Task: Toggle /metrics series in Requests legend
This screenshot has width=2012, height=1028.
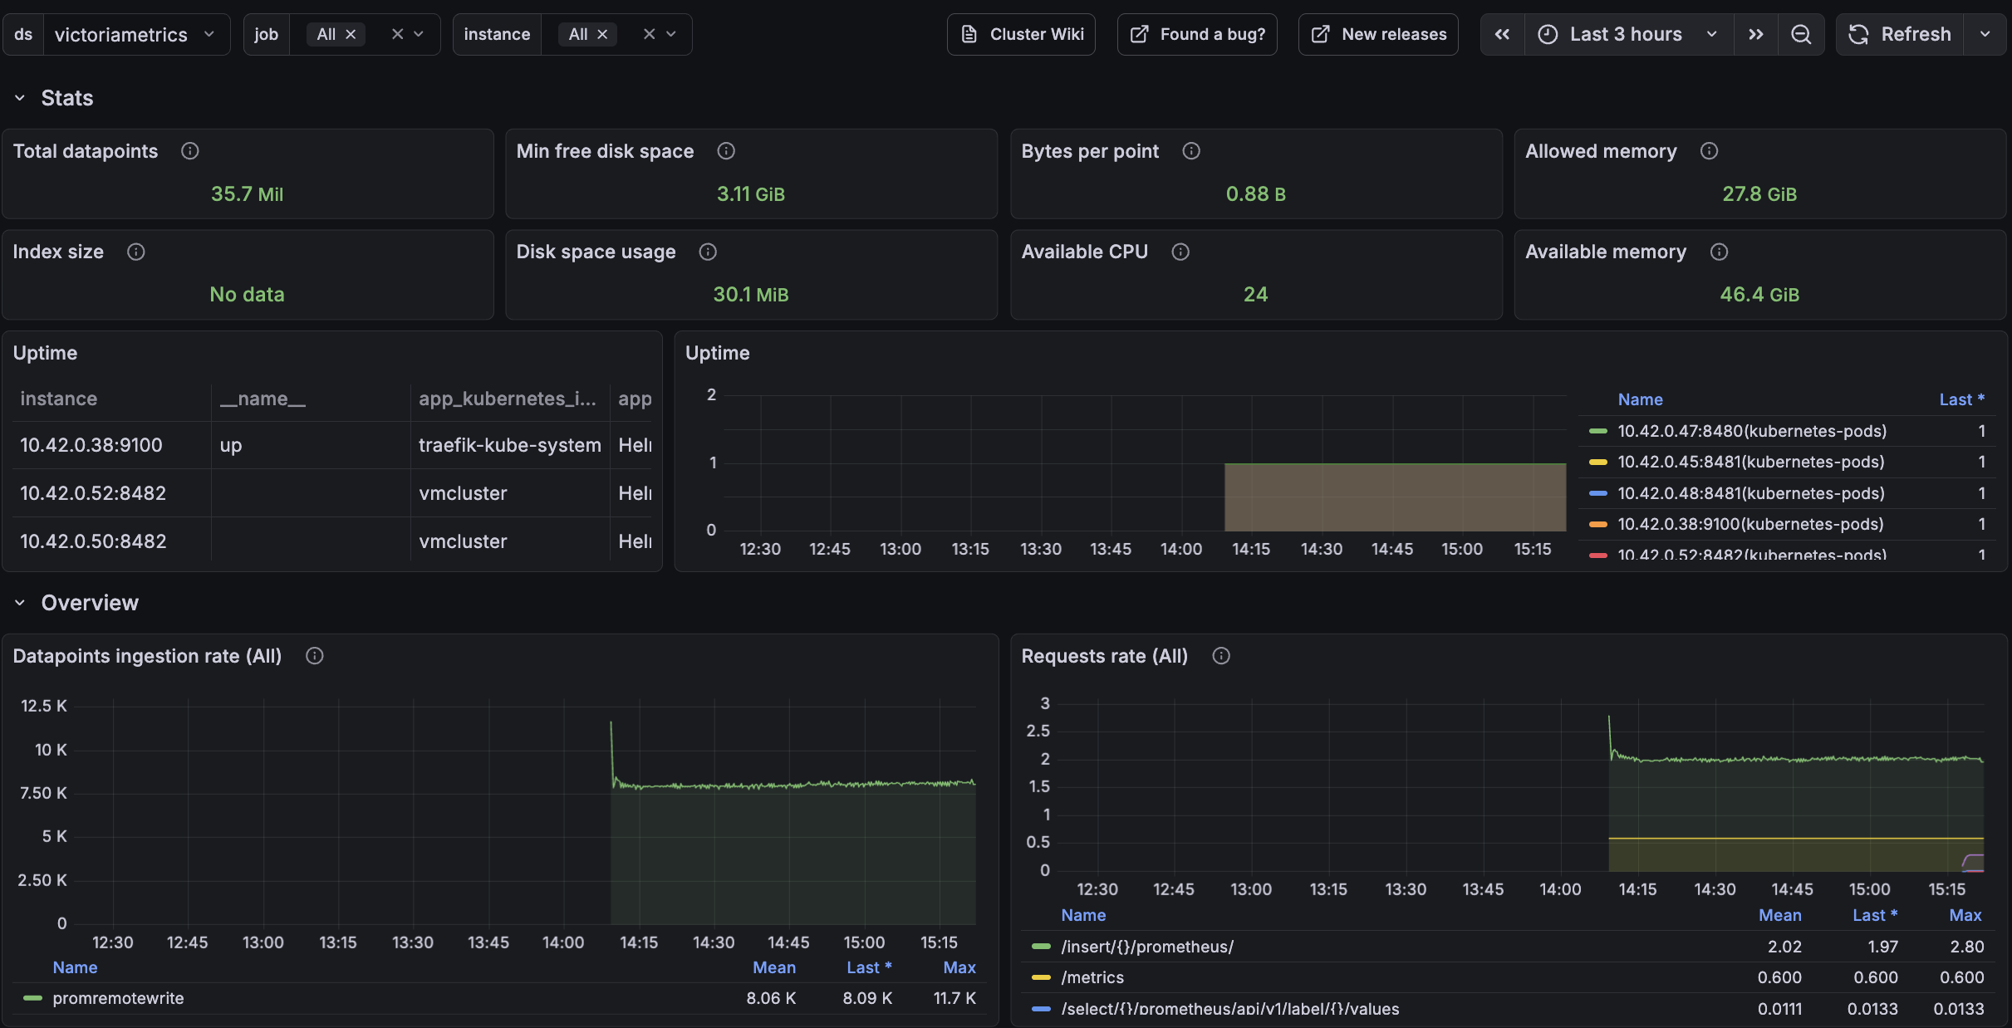Action: tap(1092, 977)
